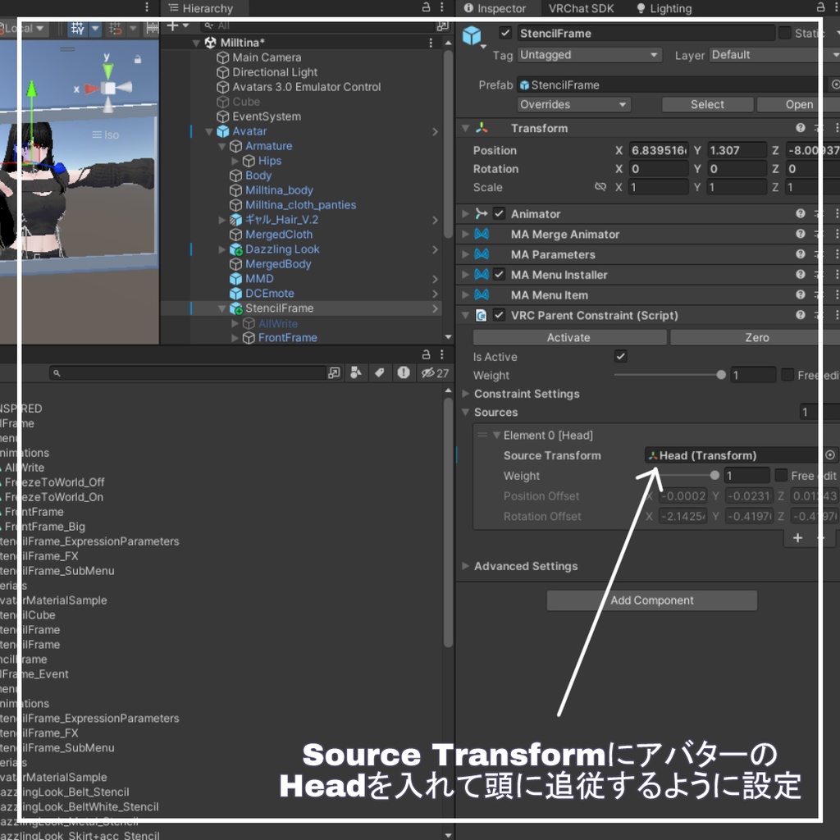The height and width of the screenshot is (840, 840).
Task: Click the Source Transform Head field
Action: point(733,455)
